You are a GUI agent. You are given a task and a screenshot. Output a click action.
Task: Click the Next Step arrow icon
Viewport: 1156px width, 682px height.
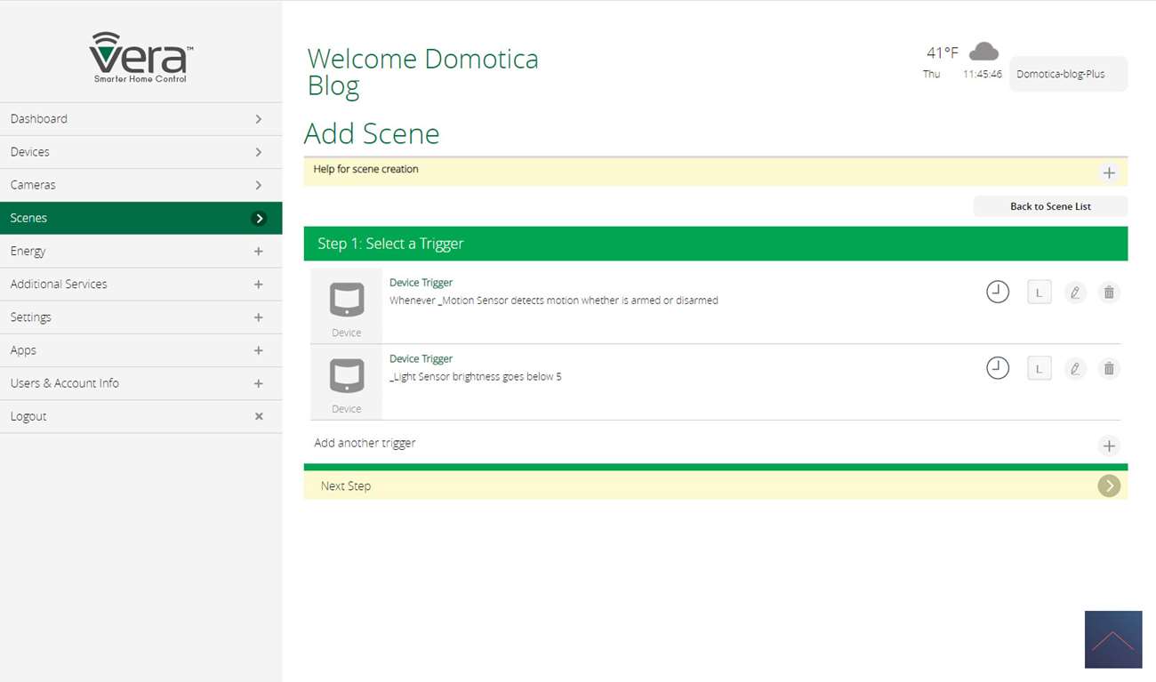pos(1109,485)
